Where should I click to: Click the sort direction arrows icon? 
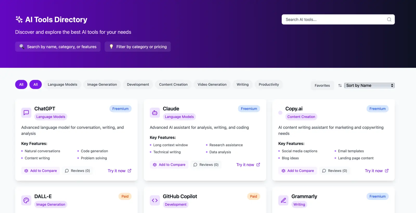[x=340, y=85]
